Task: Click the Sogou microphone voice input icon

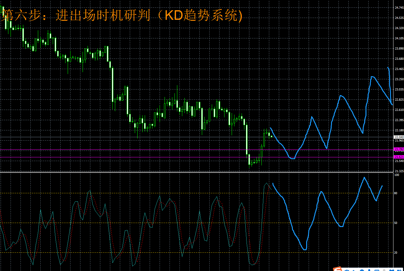Action: pos(370,270)
